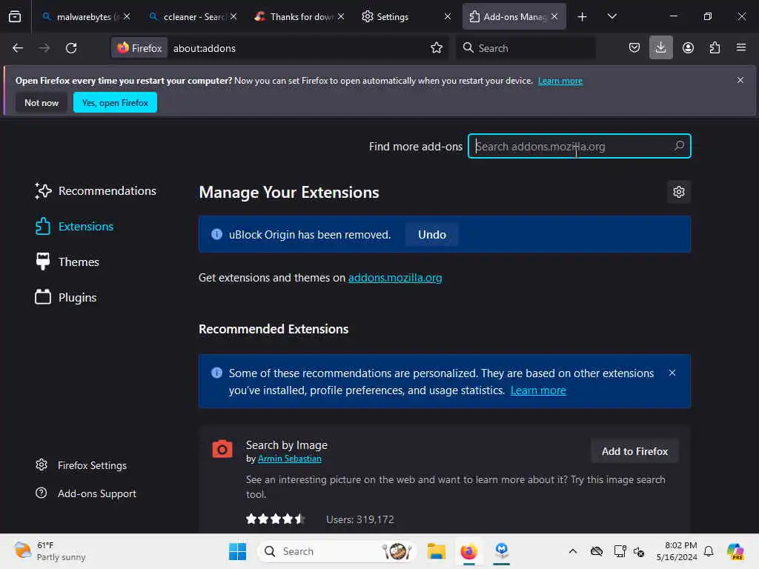Image resolution: width=759 pixels, height=569 pixels.
Task: Focus the Search addons.mozilla.org field
Action: pyautogui.click(x=579, y=146)
